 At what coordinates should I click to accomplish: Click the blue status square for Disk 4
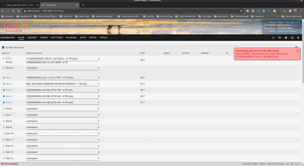coord(4,96)
